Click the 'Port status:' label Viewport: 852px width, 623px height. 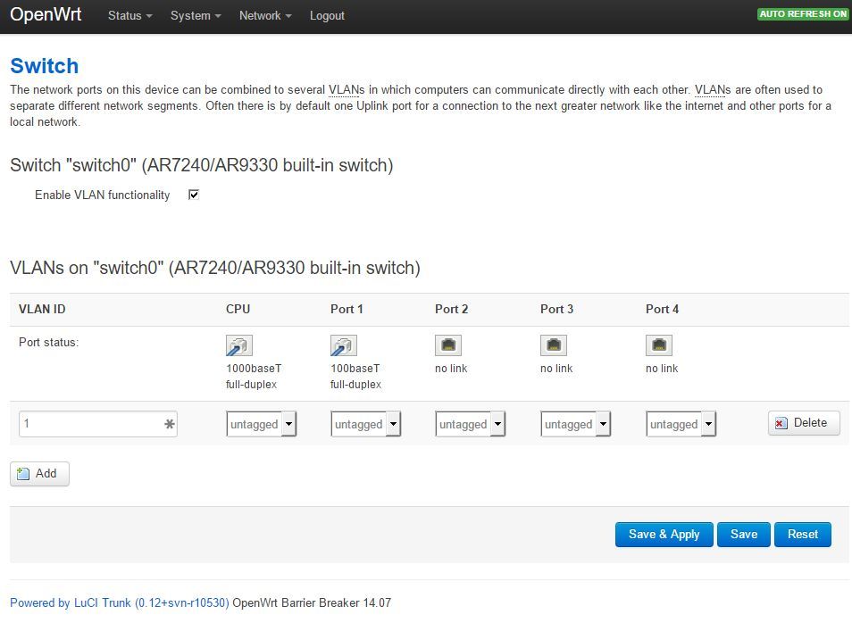48,342
